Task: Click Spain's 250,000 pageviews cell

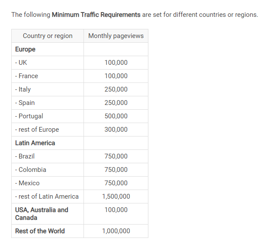Action: pyautogui.click(x=116, y=103)
